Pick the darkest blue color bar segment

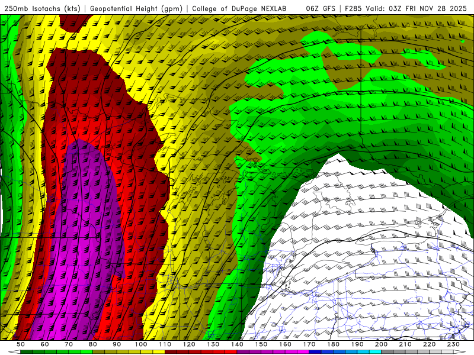pyautogui.click(x=315, y=352)
